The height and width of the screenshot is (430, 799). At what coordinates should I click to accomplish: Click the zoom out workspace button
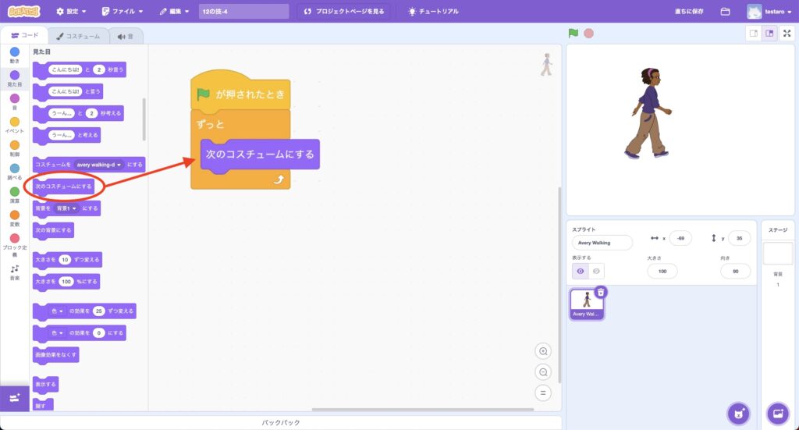(x=543, y=372)
